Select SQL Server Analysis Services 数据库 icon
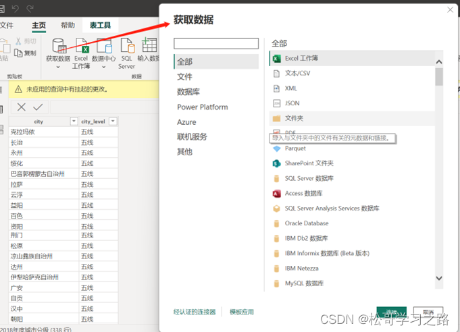This screenshot has height=332, width=460. [276, 209]
